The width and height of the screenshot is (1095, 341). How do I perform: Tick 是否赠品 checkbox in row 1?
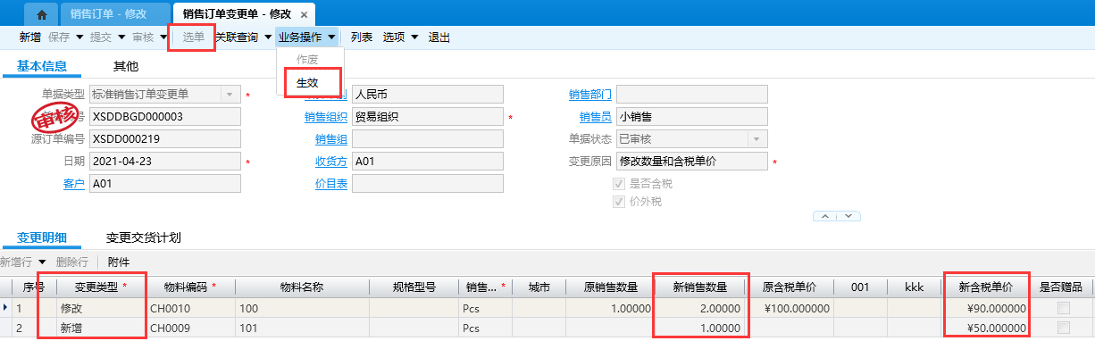tap(1063, 308)
